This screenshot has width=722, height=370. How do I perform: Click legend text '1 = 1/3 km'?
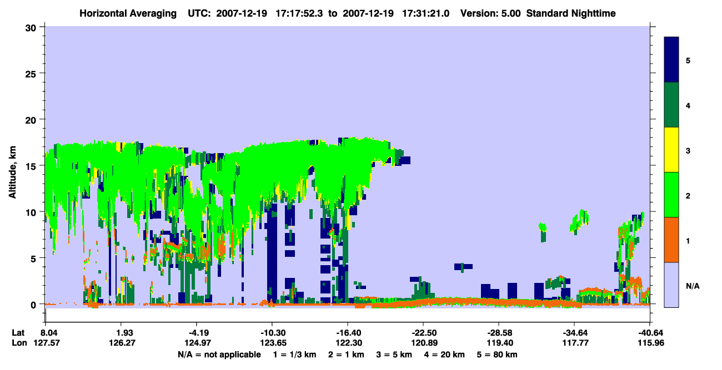pyautogui.click(x=294, y=354)
